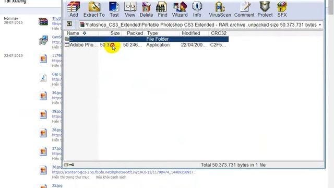Click the Protect archive icon
Screen dimensions: 334x188
click(265, 9)
